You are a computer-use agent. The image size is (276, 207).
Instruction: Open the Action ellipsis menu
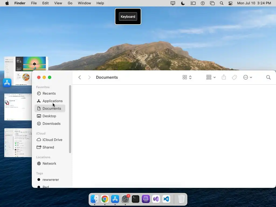(247, 77)
